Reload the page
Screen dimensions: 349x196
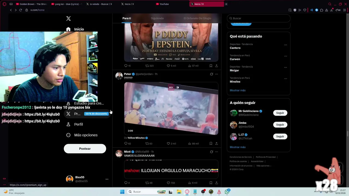point(20,10)
